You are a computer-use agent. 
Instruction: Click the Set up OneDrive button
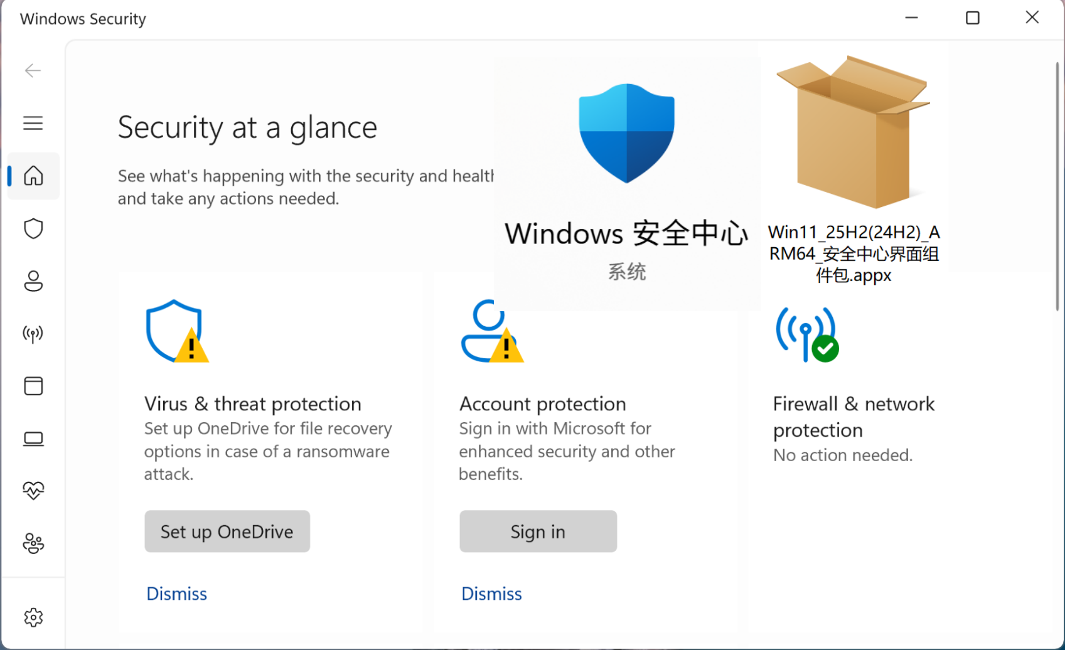227,531
